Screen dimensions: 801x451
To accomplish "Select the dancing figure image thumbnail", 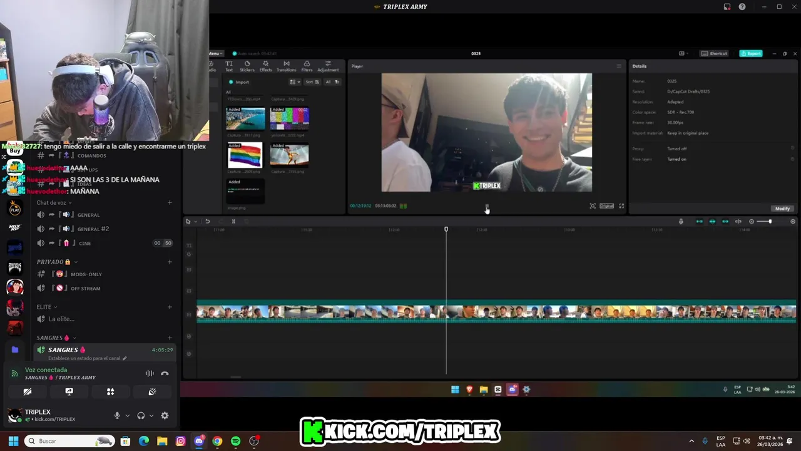I will (x=289, y=155).
